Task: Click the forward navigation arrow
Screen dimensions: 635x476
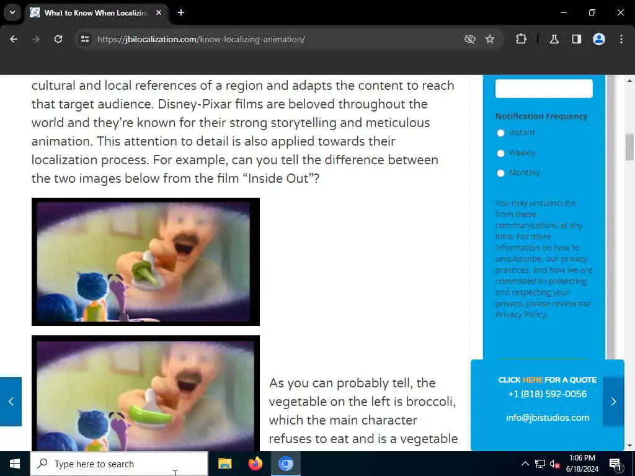Action: click(36, 39)
